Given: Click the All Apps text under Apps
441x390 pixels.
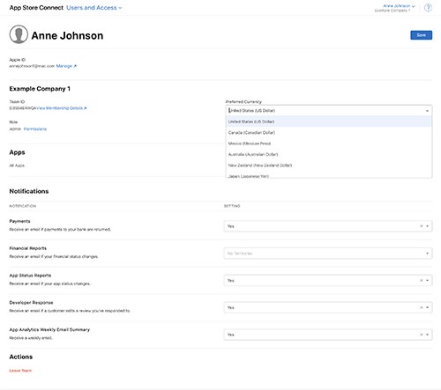Looking at the screenshot, I should pos(17,166).
